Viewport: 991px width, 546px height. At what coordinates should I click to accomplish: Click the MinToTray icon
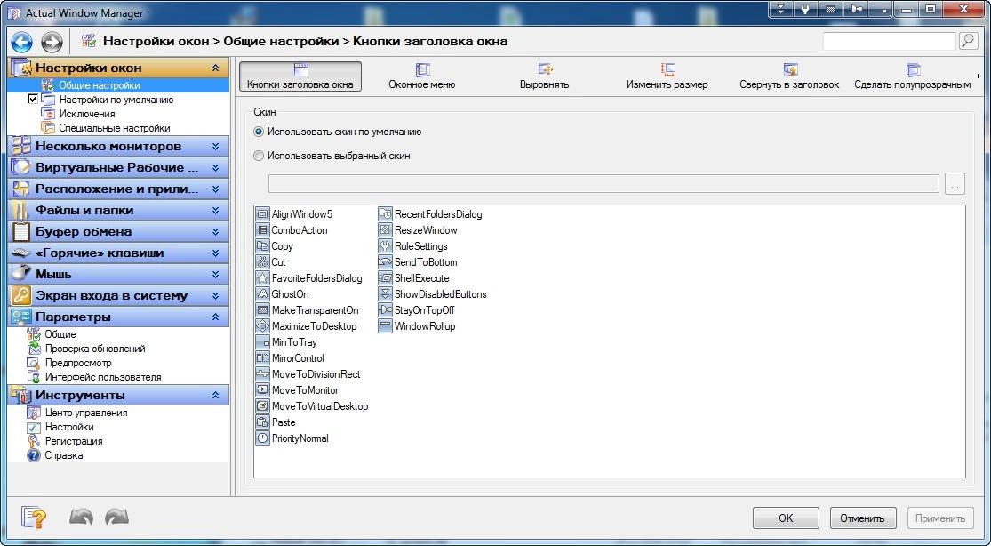pos(262,342)
